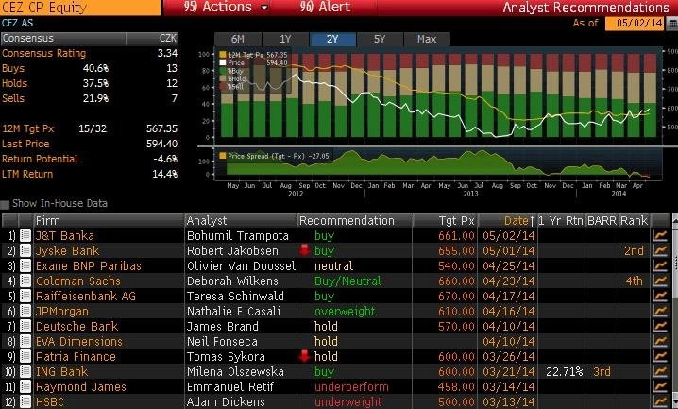The width and height of the screenshot is (678, 409).
Task: Open Raymond James firm link
Action: tap(81, 387)
